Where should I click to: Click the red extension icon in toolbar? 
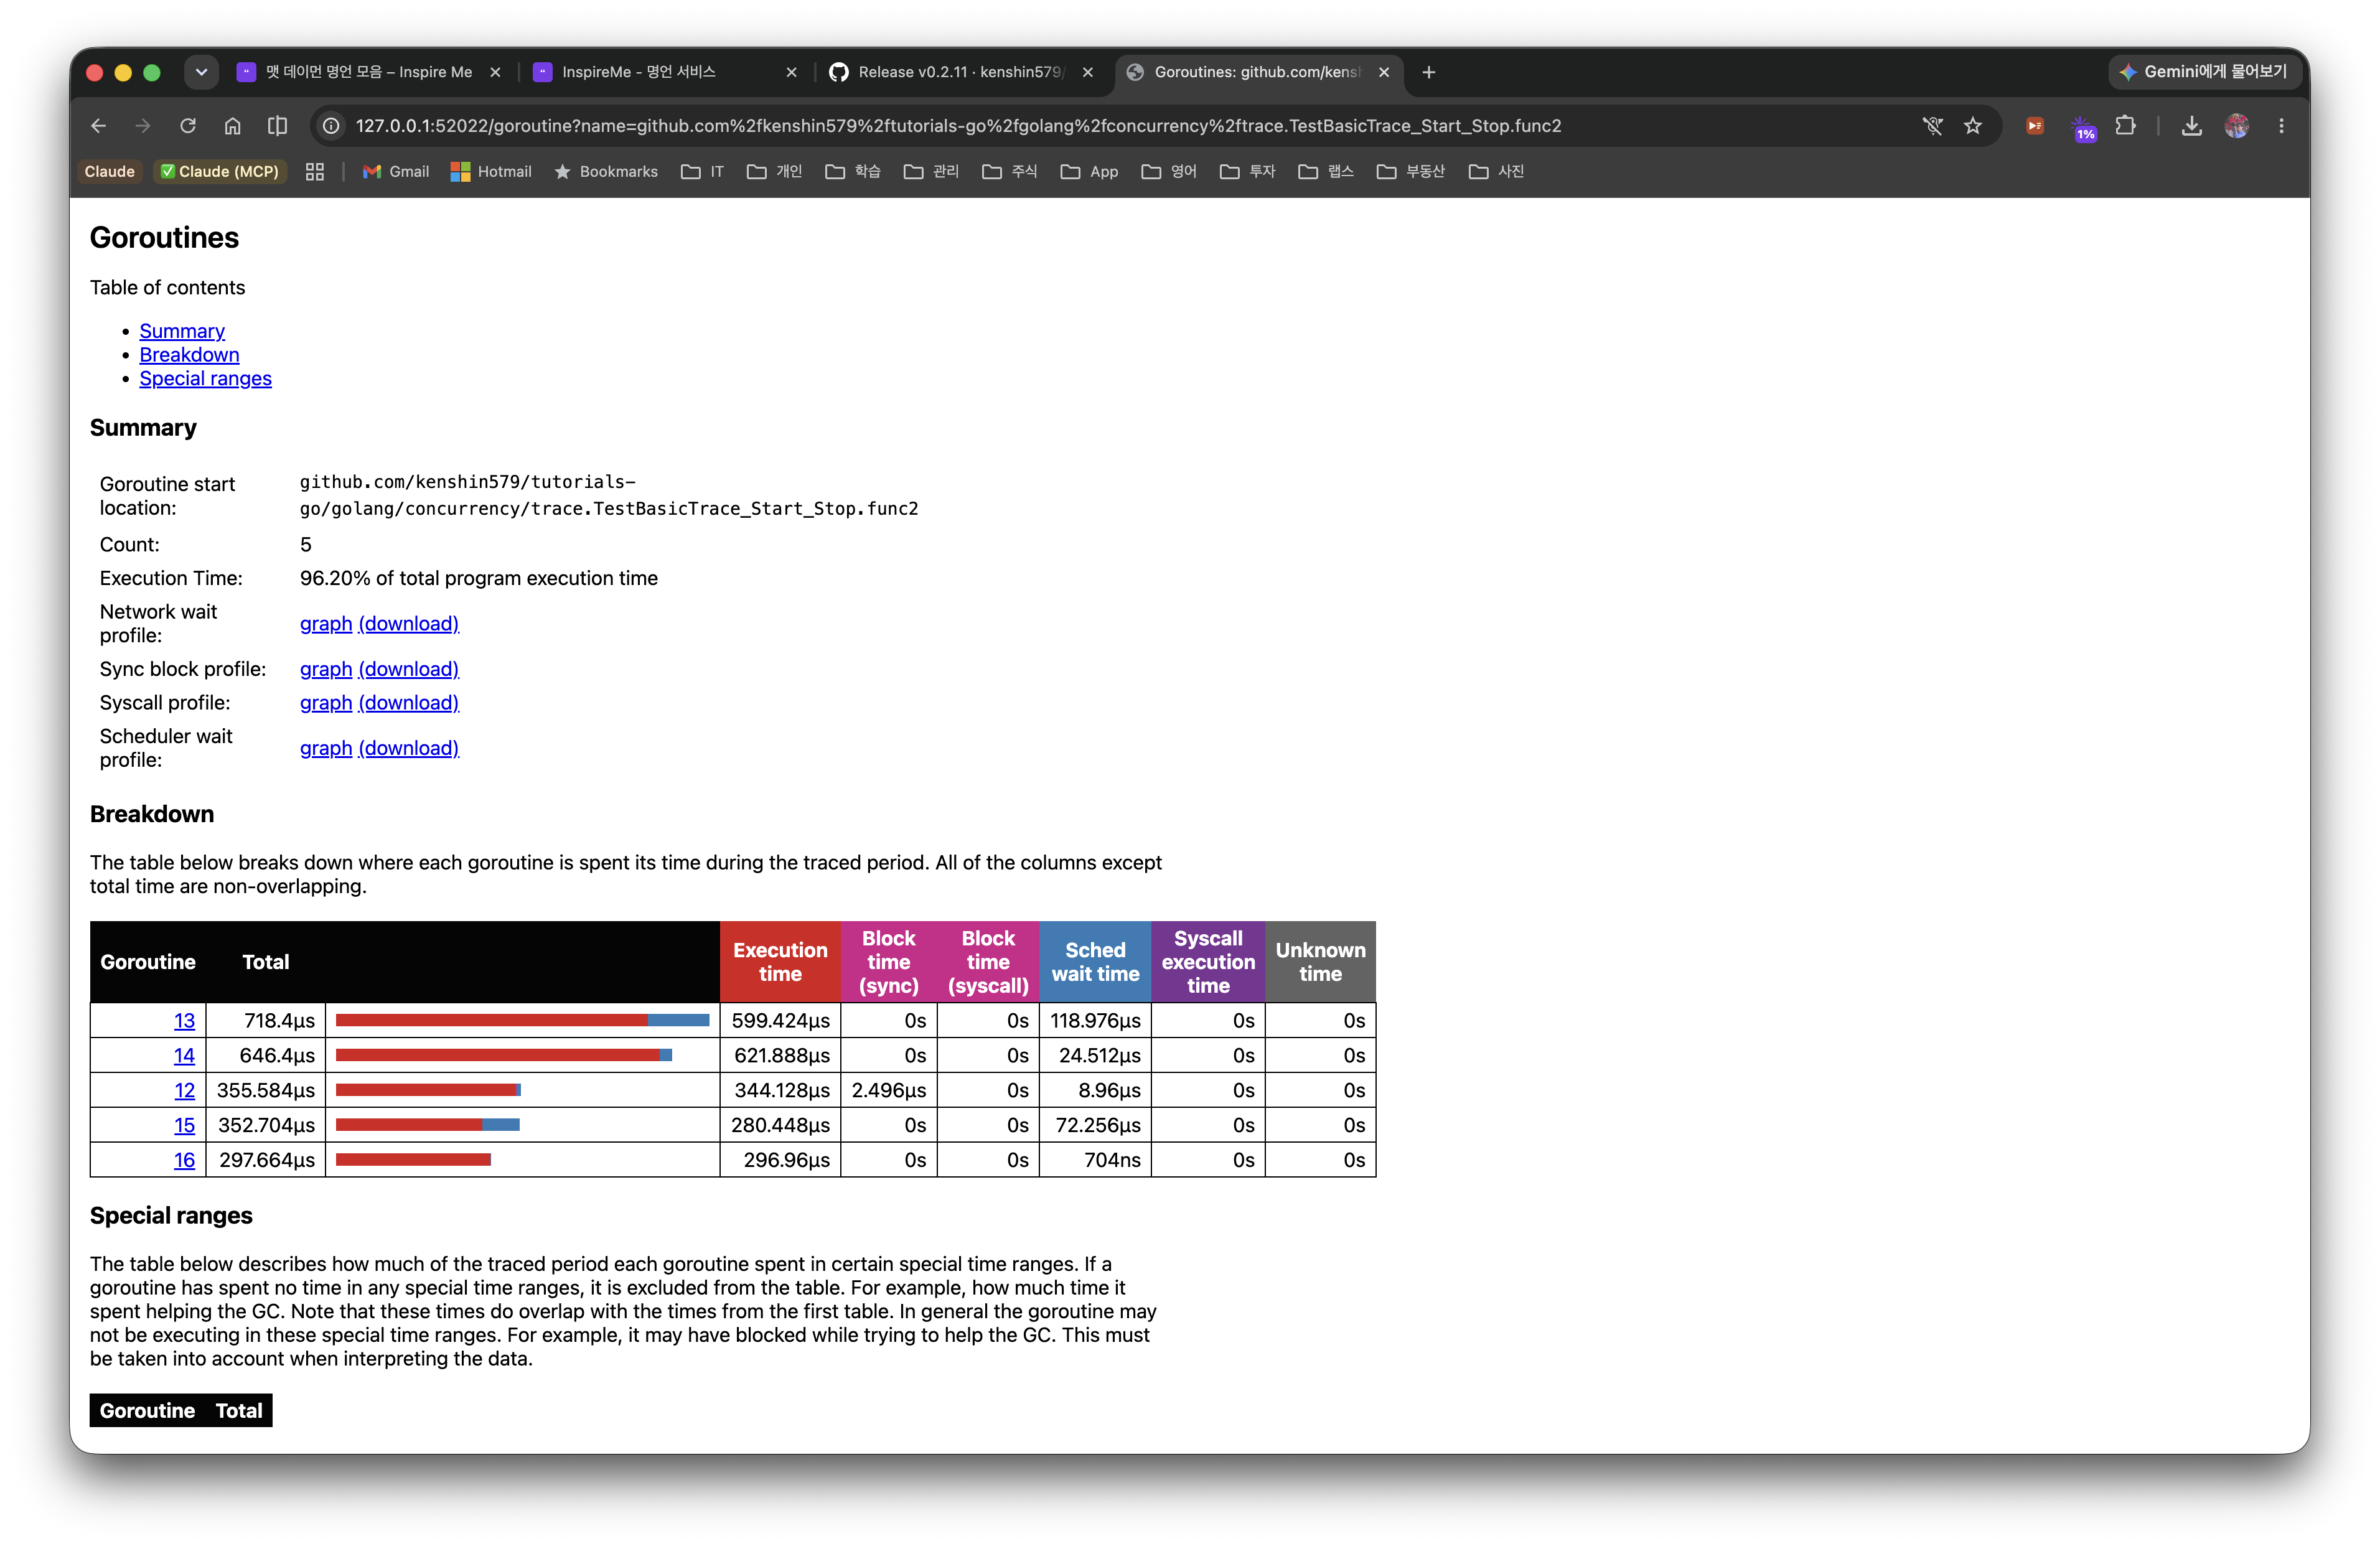pyautogui.click(x=2035, y=126)
